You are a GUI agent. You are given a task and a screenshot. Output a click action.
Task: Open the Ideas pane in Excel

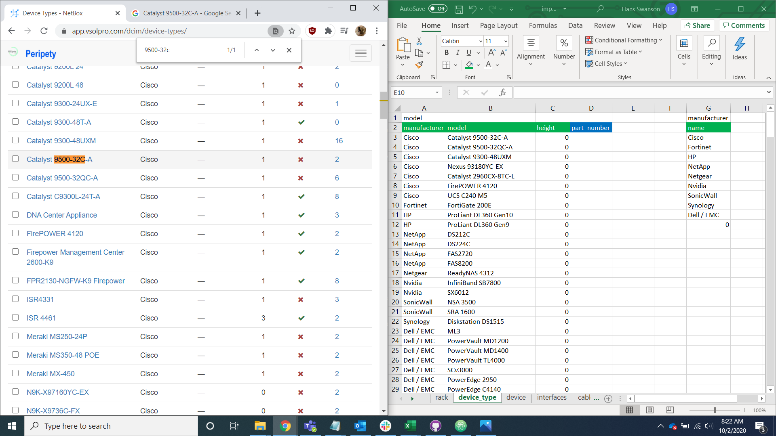[740, 48]
